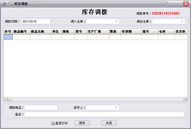The width and height of the screenshot is (191, 129).
Task: Click the 规格 column header
Action: tap(68, 32)
